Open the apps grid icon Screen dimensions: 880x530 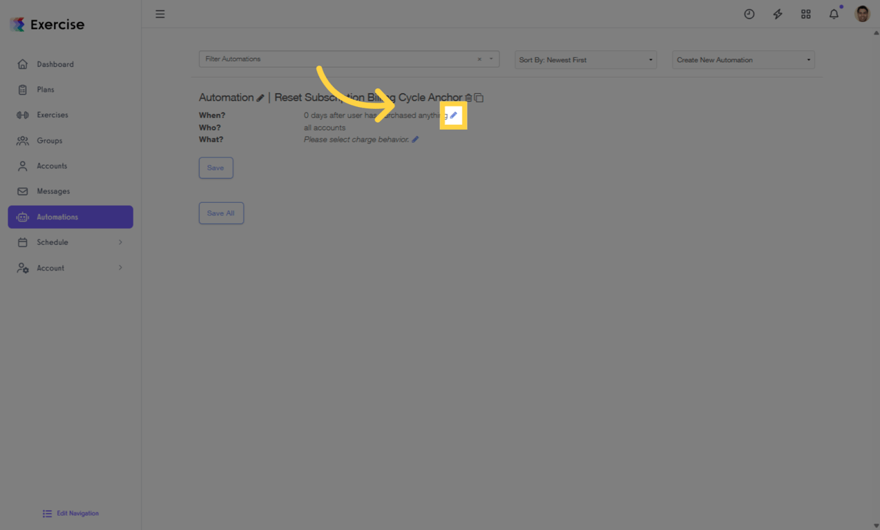[805, 14]
